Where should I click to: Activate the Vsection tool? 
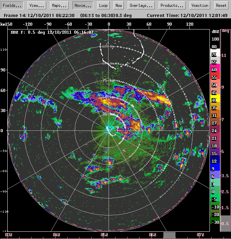coord(200,6)
